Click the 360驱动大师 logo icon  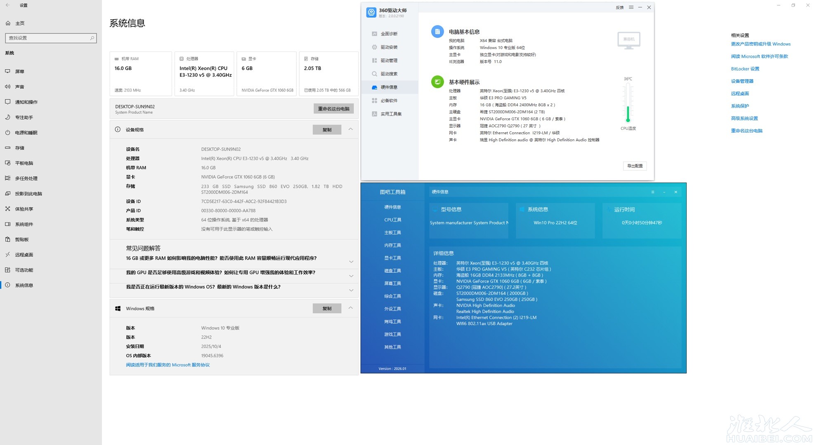click(371, 13)
